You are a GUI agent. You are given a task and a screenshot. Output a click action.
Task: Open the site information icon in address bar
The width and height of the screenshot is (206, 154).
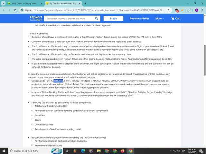tap(22, 10)
